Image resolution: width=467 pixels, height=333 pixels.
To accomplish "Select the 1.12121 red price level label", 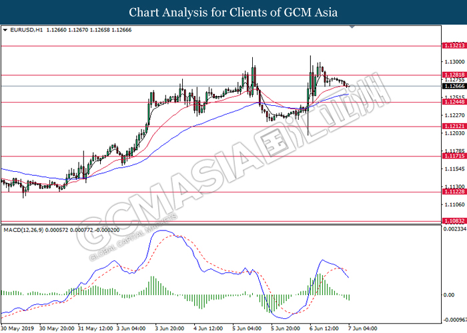I will pyautogui.click(x=454, y=127).
